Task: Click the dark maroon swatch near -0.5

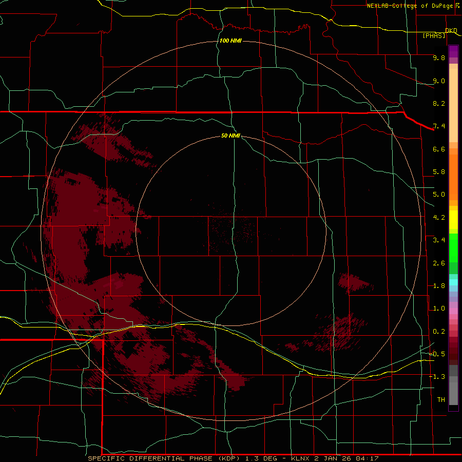Action: [x=453, y=357]
